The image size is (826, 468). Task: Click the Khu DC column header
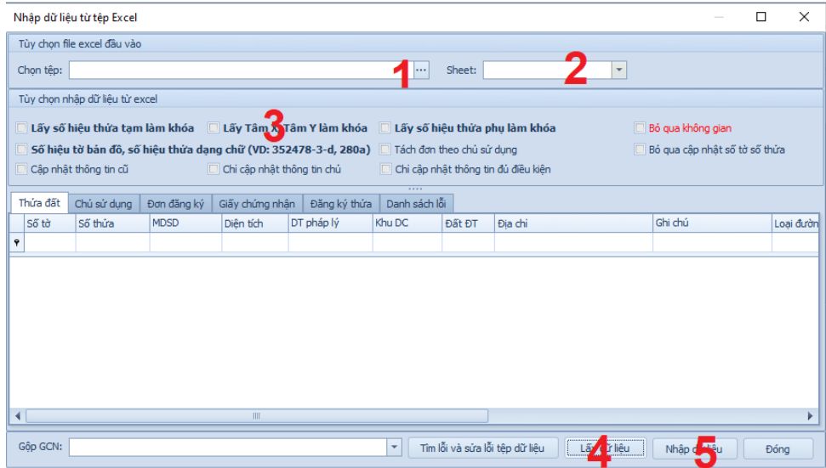pos(407,223)
